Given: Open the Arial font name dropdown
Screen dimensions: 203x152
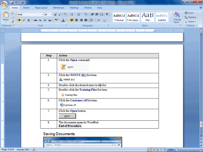Looking at the screenshot, I should pyautogui.click(x=42, y=15).
